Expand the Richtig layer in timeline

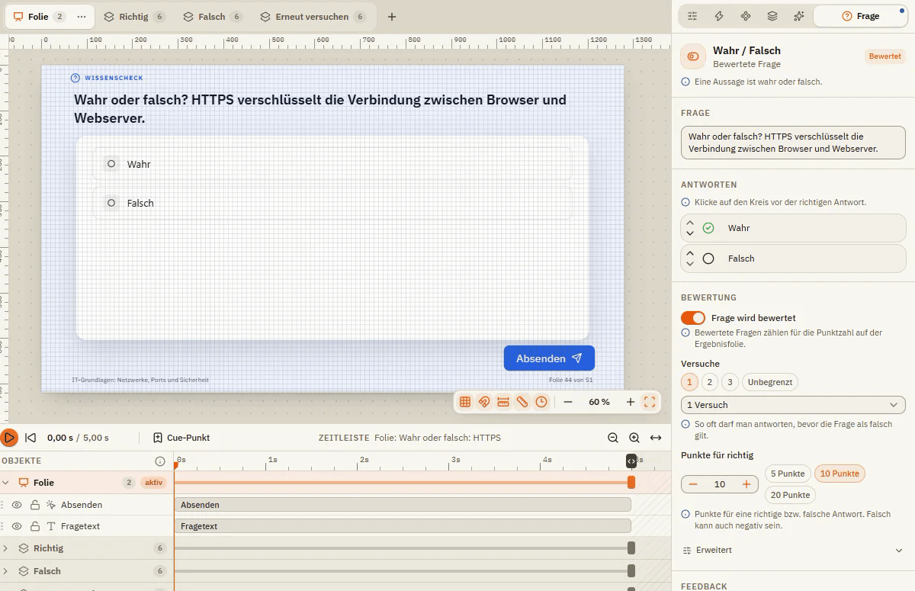point(6,548)
